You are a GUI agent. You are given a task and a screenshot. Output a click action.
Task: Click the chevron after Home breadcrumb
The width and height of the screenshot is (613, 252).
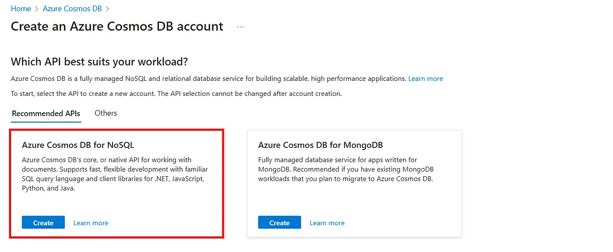pos(37,8)
